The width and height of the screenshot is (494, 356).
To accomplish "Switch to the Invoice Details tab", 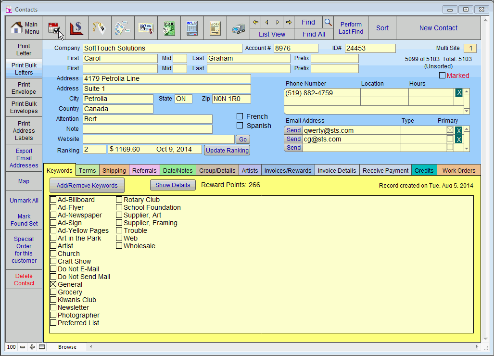I will click(337, 170).
